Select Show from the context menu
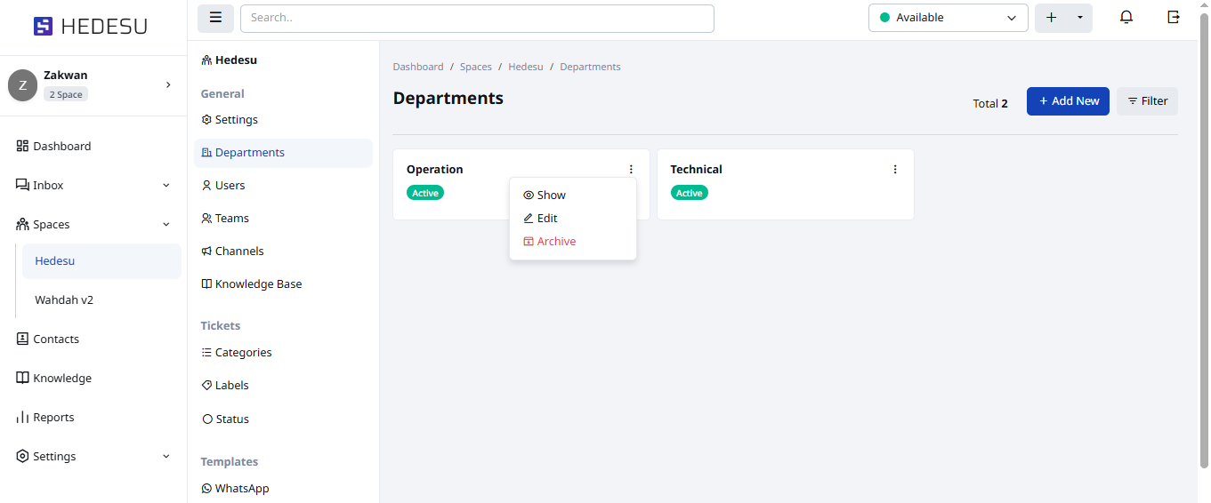Screen dimensions: 1211x503 [551, 196]
